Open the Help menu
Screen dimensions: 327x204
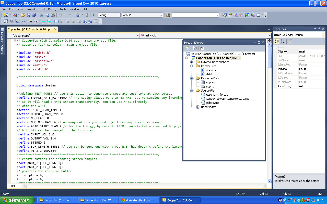coord(85,9)
